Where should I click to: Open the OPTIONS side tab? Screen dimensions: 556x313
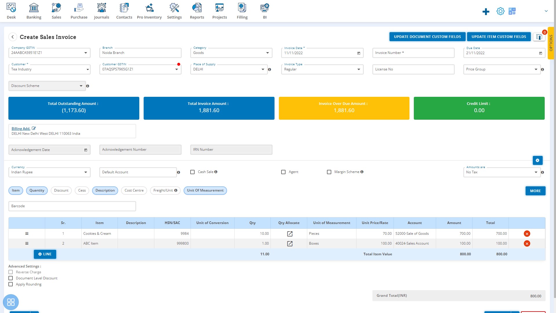point(551,43)
